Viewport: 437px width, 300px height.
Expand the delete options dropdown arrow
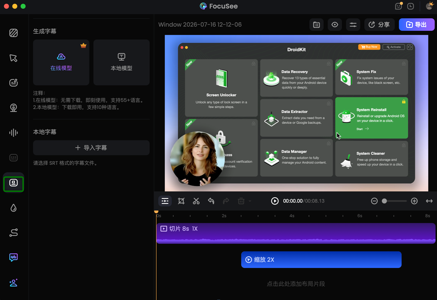pyautogui.click(x=250, y=201)
